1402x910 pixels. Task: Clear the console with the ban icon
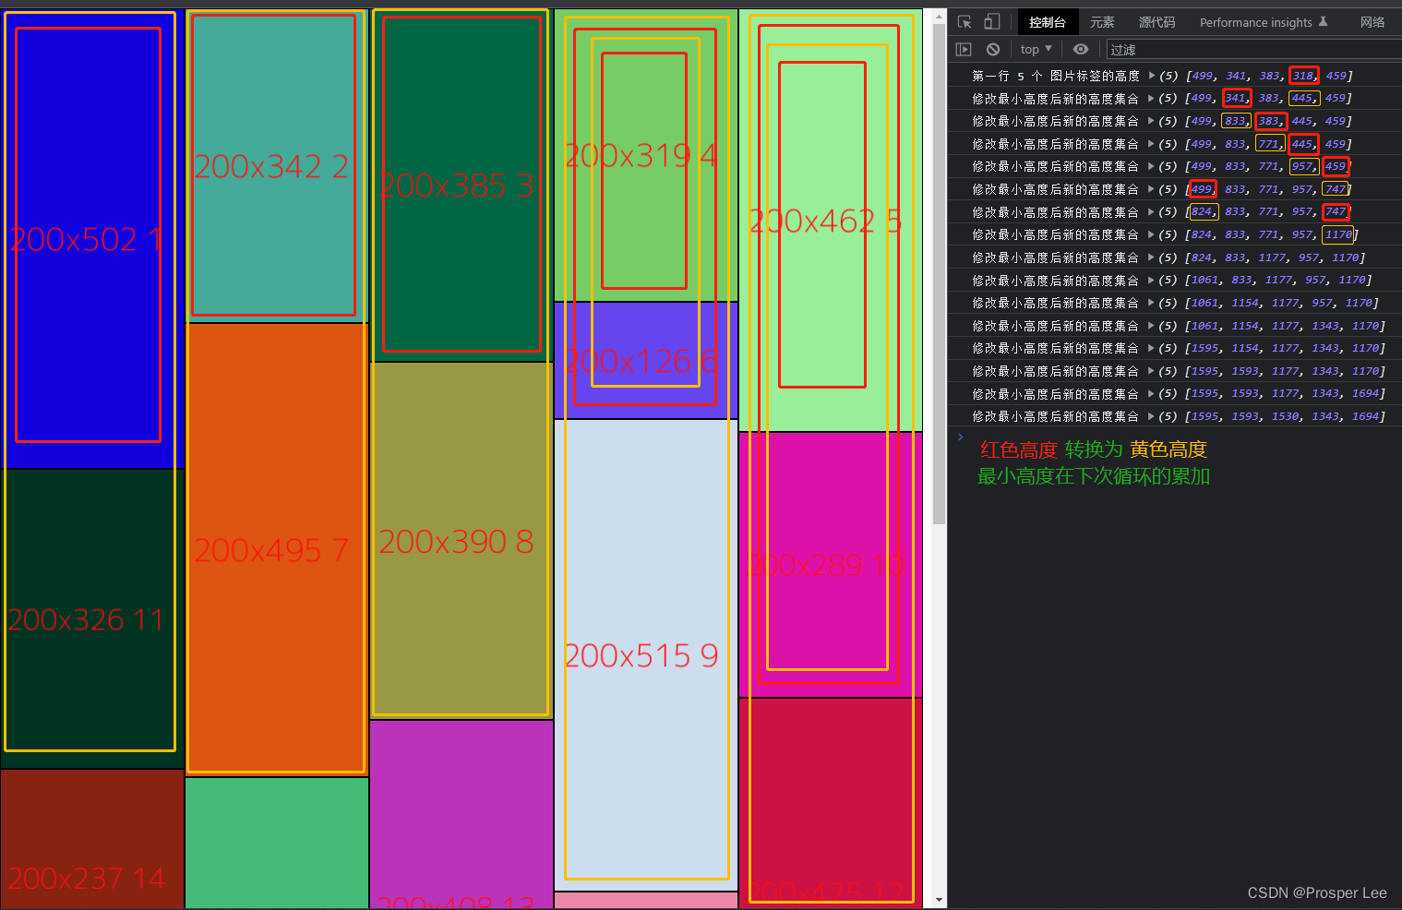(x=993, y=49)
